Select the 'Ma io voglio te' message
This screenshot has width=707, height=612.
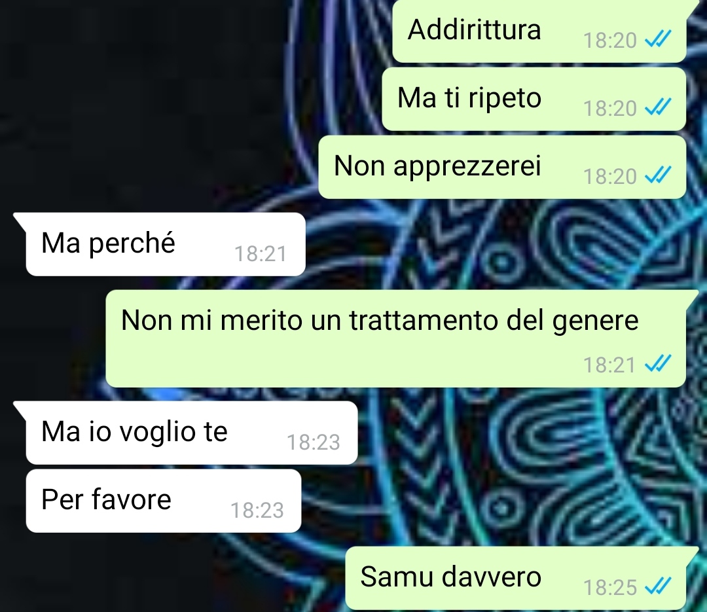pyautogui.click(x=192, y=433)
